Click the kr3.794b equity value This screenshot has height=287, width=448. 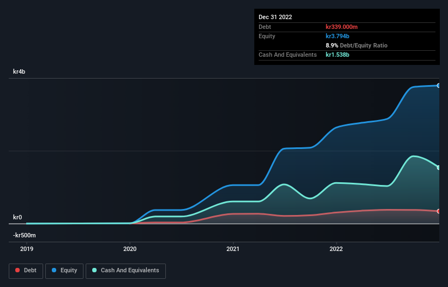[337, 36]
